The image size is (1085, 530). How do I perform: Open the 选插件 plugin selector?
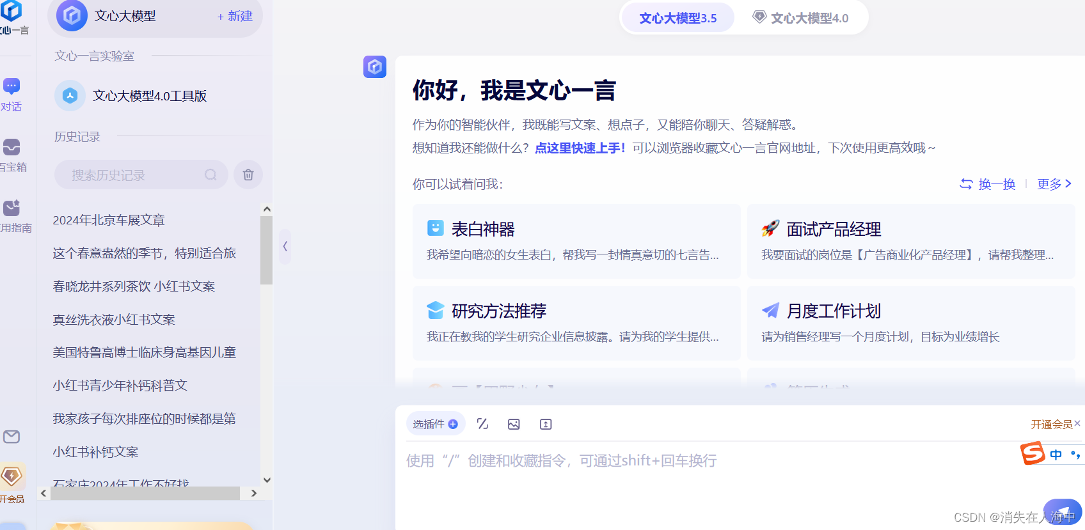[x=435, y=424]
